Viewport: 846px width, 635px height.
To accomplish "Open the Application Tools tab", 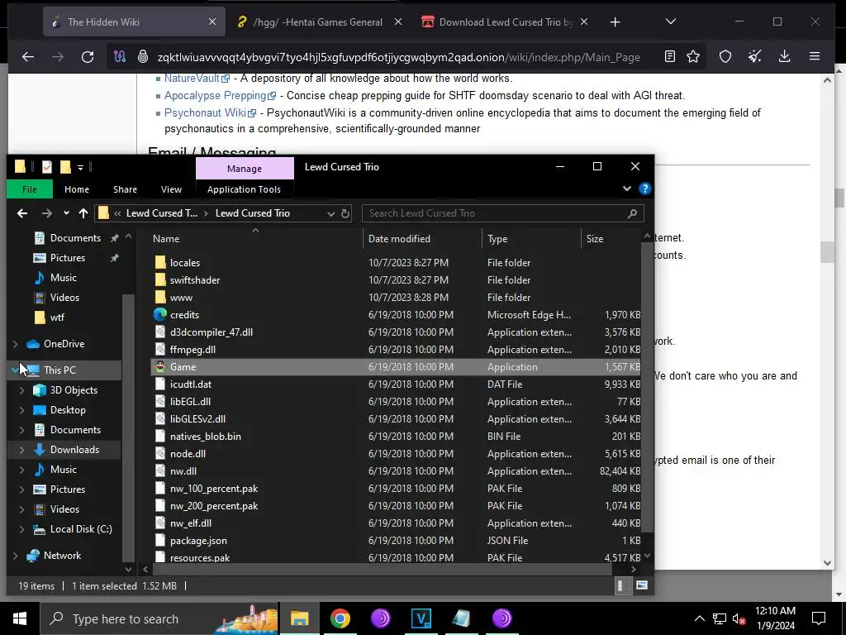I will [x=244, y=189].
